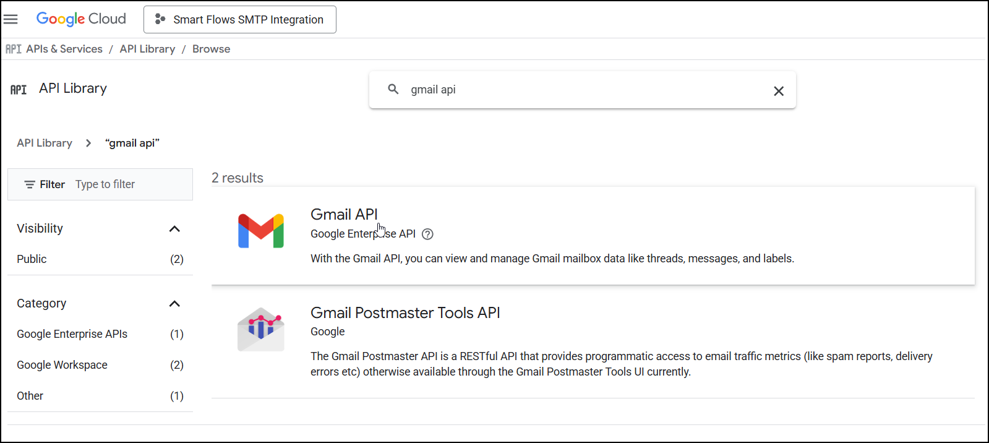
Task: Click the Category section heading
Action: click(x=41, y=303)
